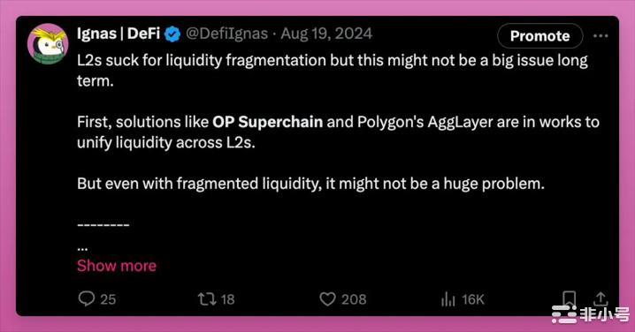
Task: Open the penguin profile avatar
Action: pos(48,43)
